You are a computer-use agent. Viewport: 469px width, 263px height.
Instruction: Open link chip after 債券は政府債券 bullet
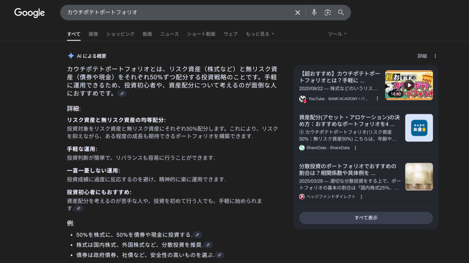point(220,255)
